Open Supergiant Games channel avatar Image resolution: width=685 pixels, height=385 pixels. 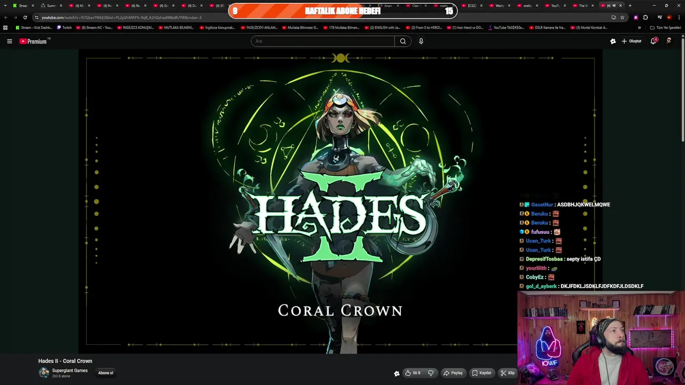(x=44, y=373)
